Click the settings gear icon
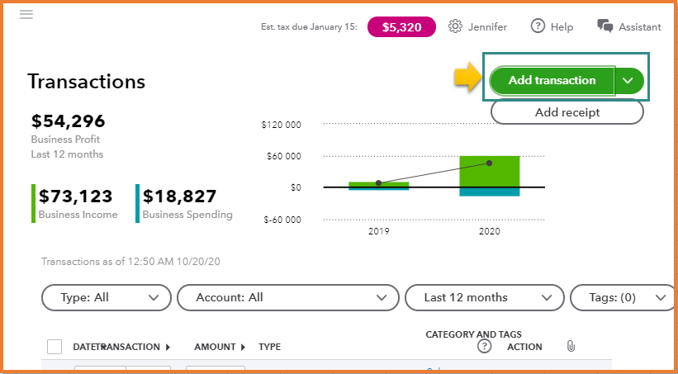Viewport: 678px width, 374px height. (x=455, y=26)
